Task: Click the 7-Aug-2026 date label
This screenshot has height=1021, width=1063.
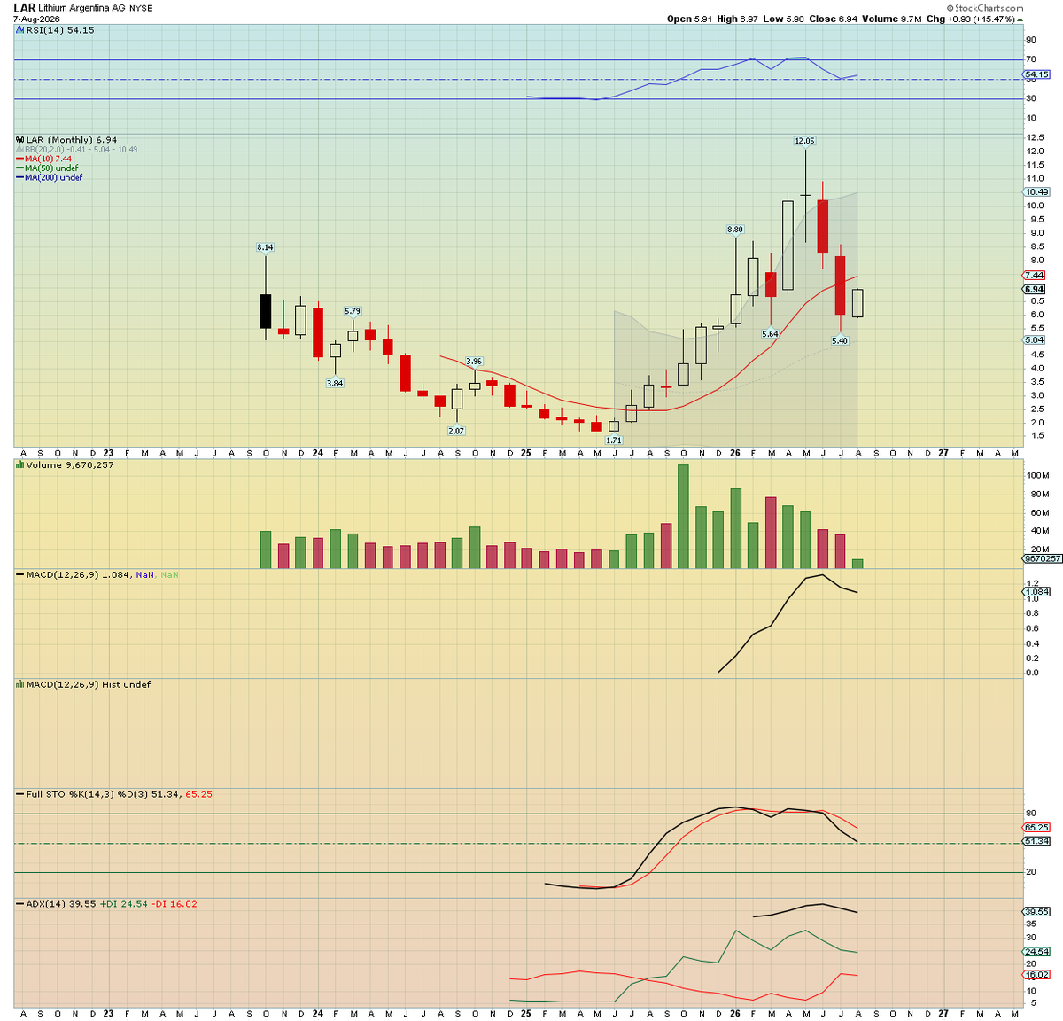Action: click(x=35, y=19)
